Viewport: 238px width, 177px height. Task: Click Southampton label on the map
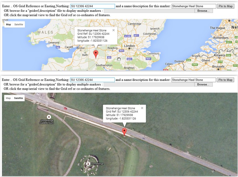coord(104,65)
